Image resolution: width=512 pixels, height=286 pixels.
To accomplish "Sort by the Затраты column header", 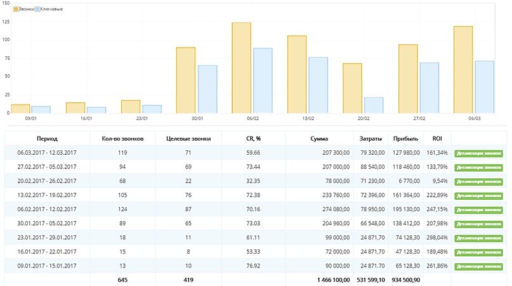I will pos(371,139).
